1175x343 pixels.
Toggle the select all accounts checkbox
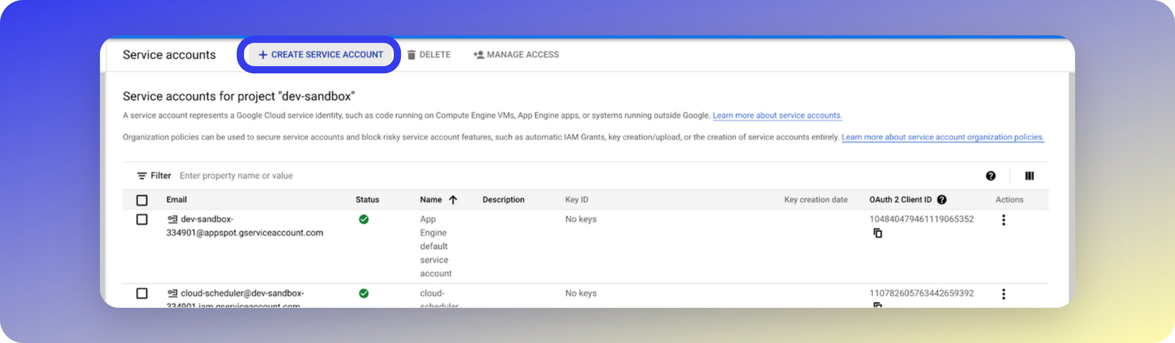pos(142,200)
